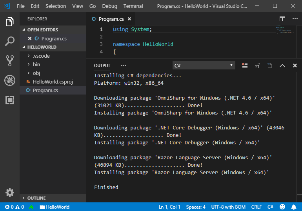Open the Selection menu

pos(56,6)
